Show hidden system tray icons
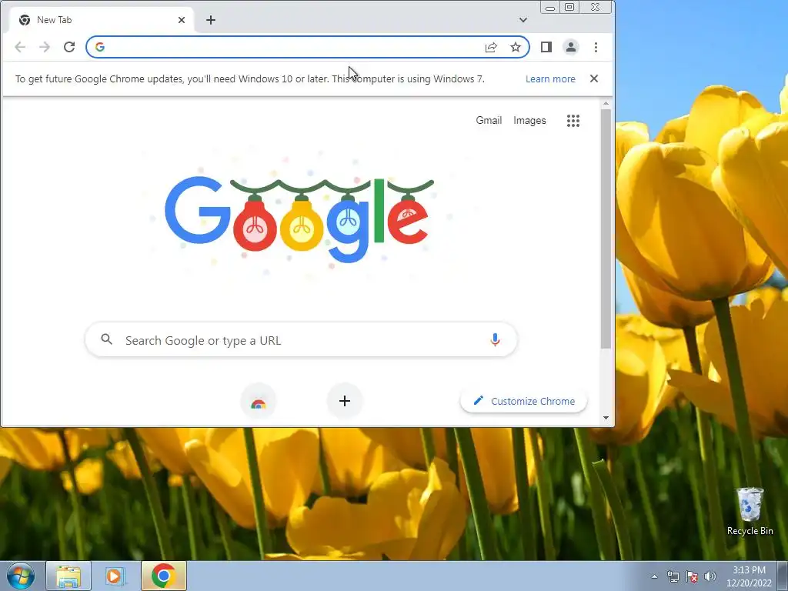 point(654,576)
